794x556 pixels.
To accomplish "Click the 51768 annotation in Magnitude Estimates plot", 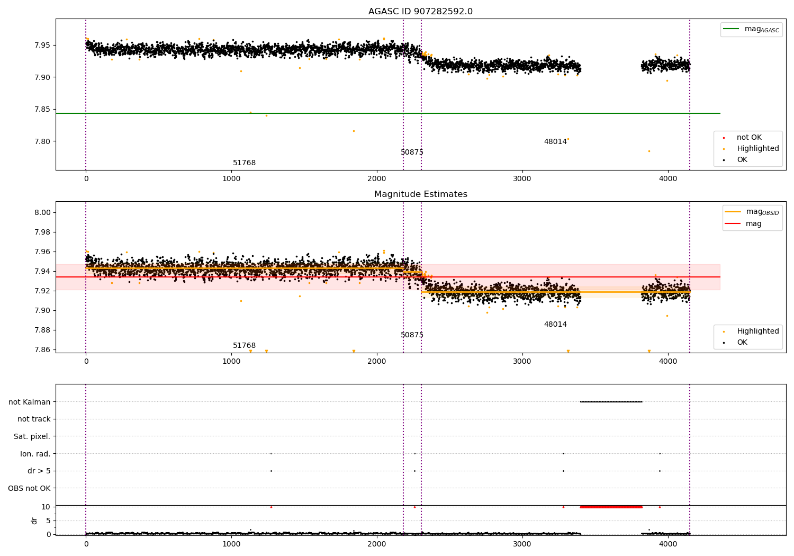I will coord(244,346).
